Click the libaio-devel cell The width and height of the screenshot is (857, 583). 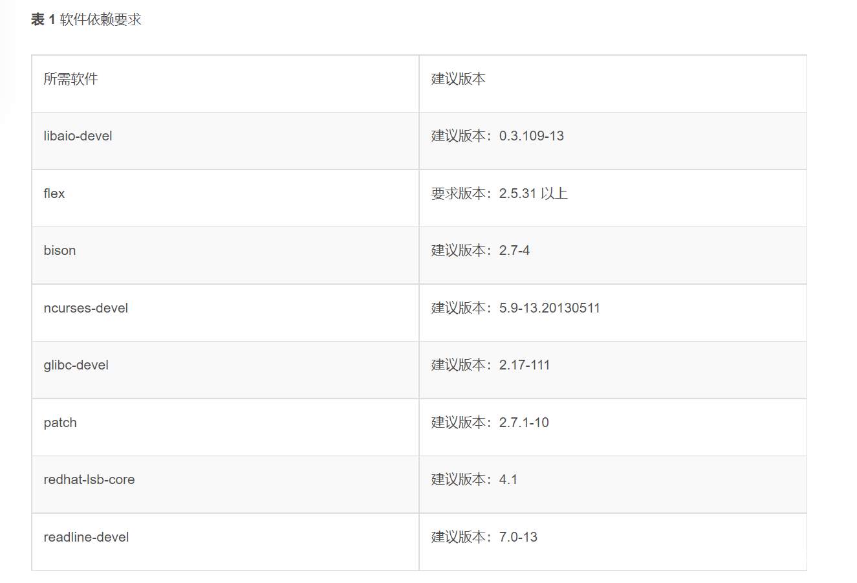78,136
